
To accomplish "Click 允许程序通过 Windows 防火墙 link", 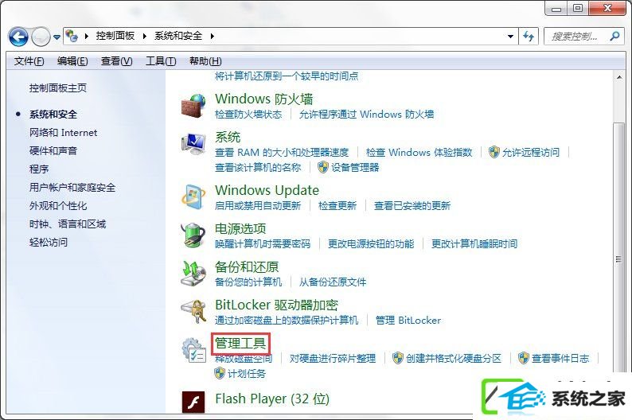I will pos(366,115).
